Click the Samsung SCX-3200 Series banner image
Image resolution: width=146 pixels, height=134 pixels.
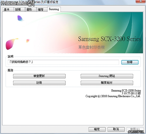[73, 33]
